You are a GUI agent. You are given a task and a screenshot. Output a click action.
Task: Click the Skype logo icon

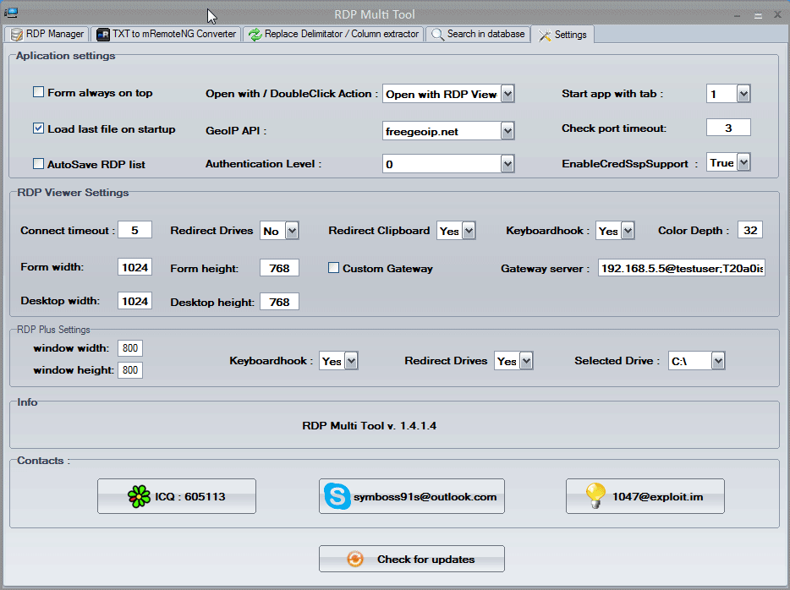pos(337,496)
